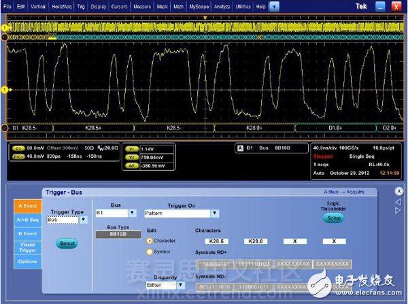The image size is (408, 304).
Task: Select the Symbol edit radio button
Action: (151, 252)
